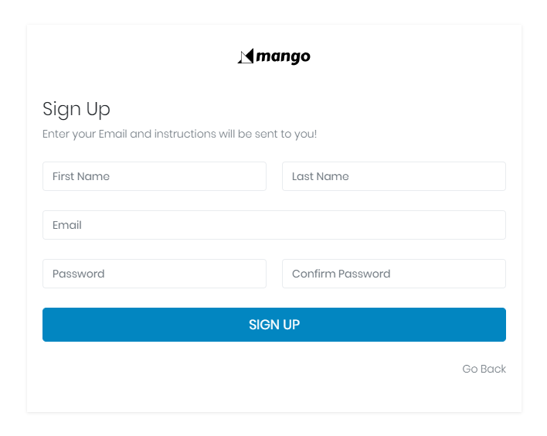Follow the Go Back link
This screenshot has width=547, height=436.
pyautogui.click(x=484, y=369)
